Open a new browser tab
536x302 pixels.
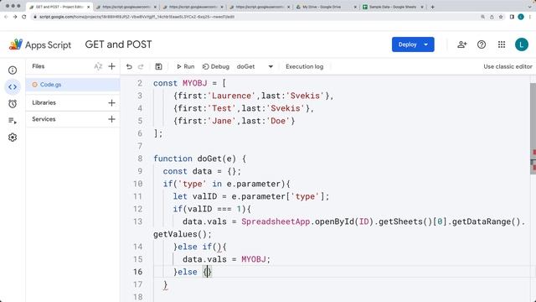[x=432, y=7]
